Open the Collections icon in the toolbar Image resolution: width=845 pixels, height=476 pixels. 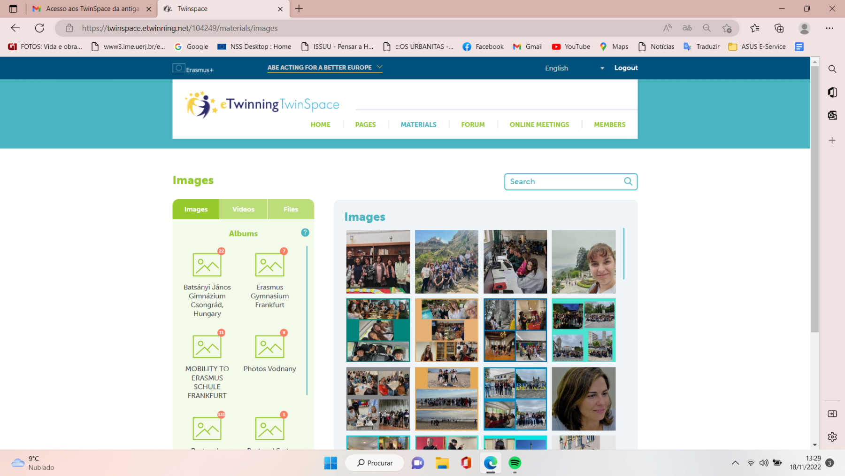pos(779,28)
